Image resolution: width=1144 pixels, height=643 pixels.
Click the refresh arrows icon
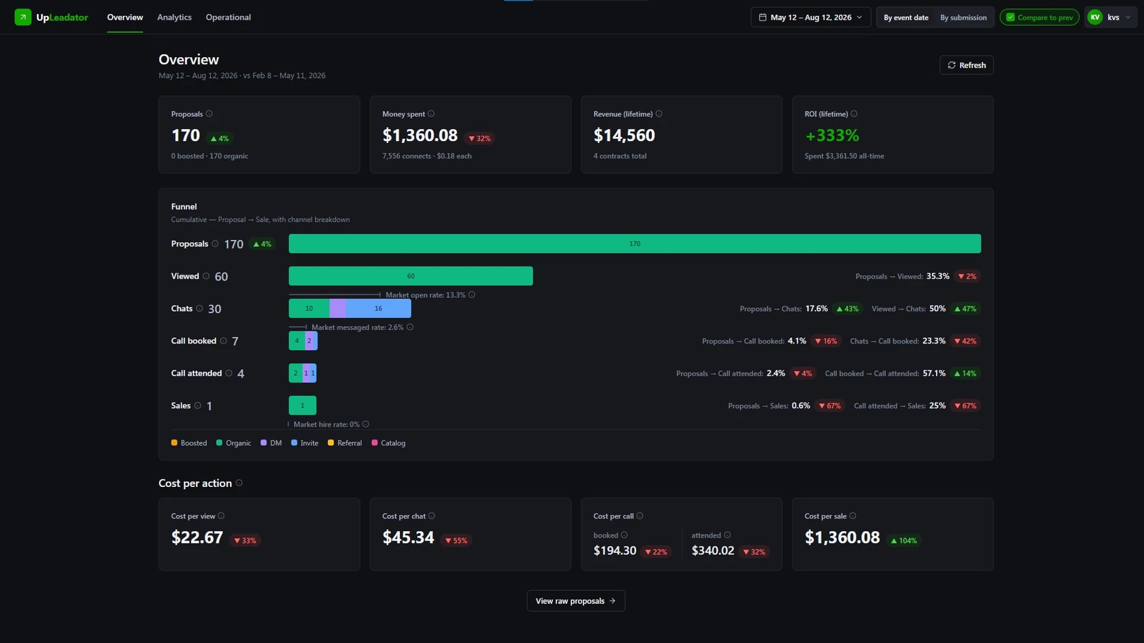(x=952, y=65)
